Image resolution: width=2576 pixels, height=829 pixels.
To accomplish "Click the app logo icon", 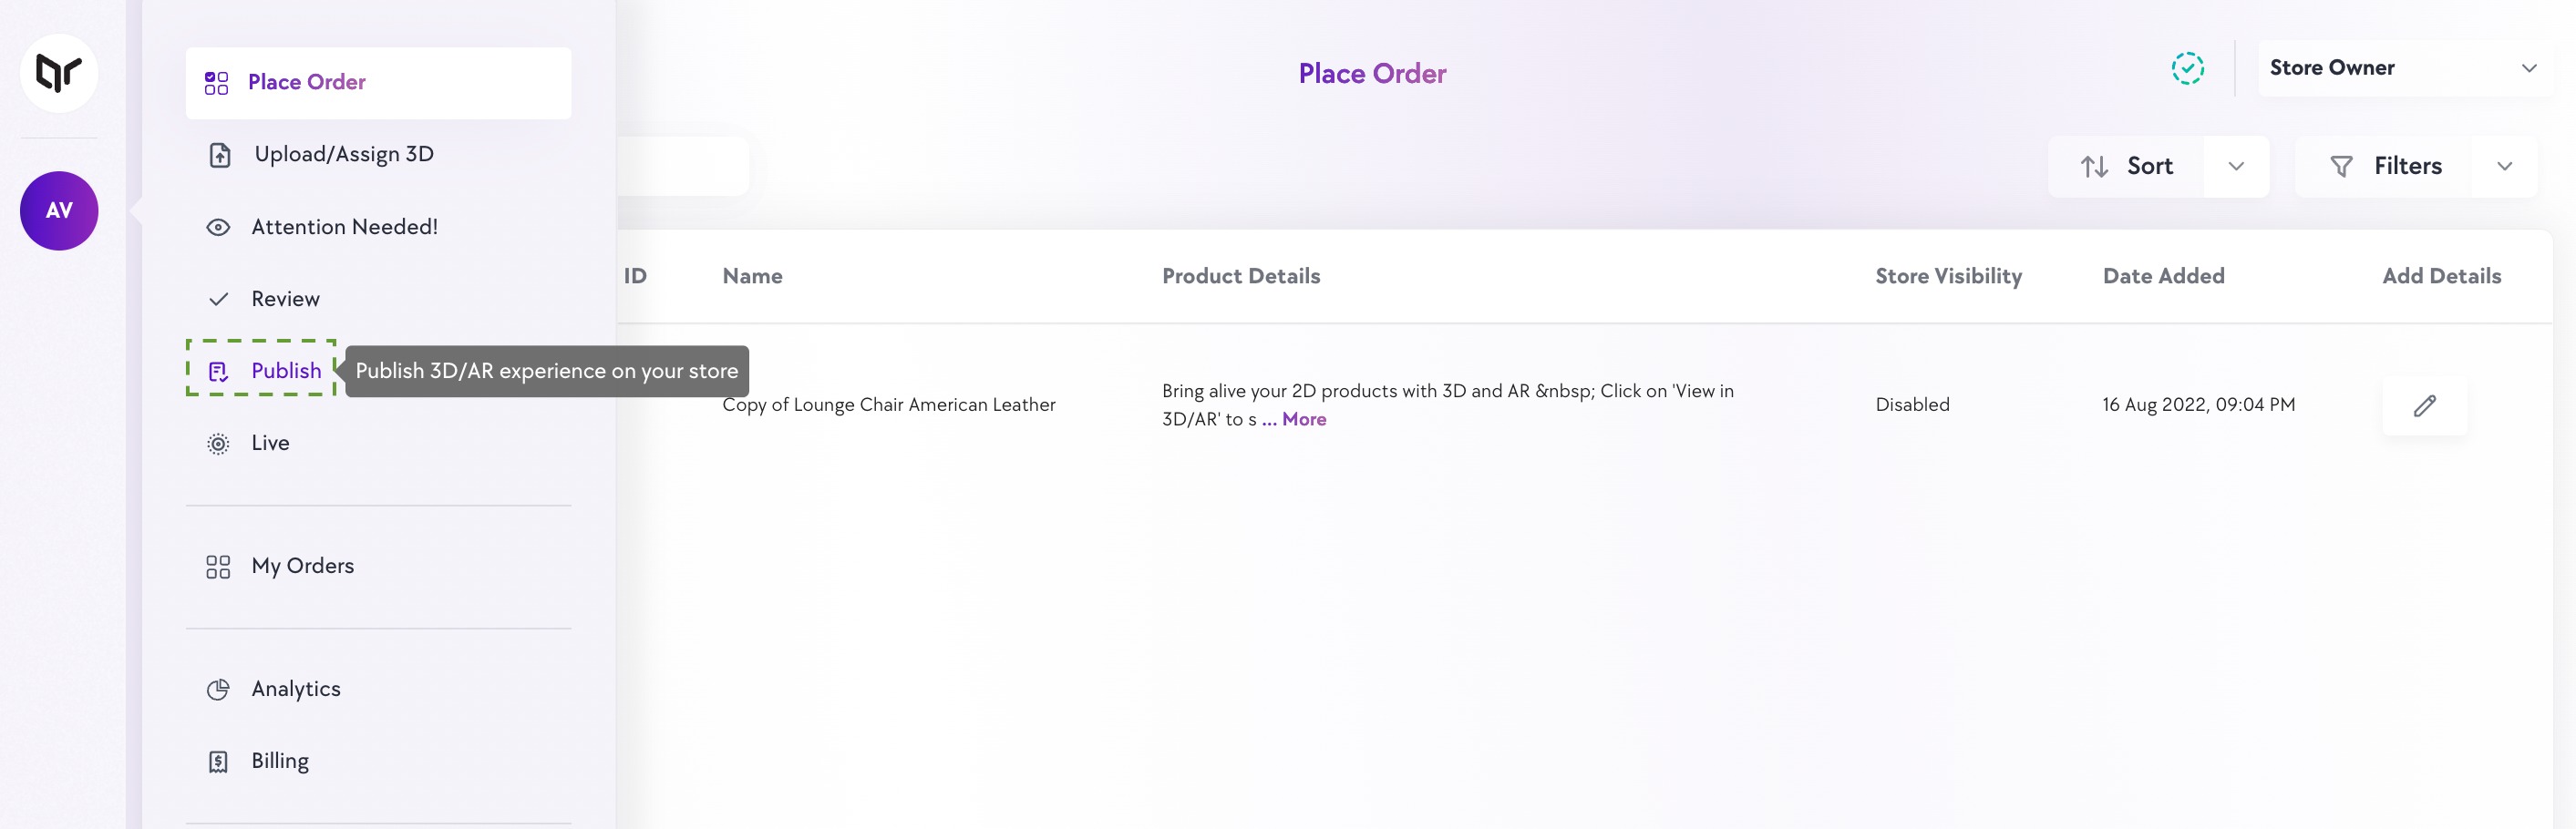I will (x=59, y=72).
